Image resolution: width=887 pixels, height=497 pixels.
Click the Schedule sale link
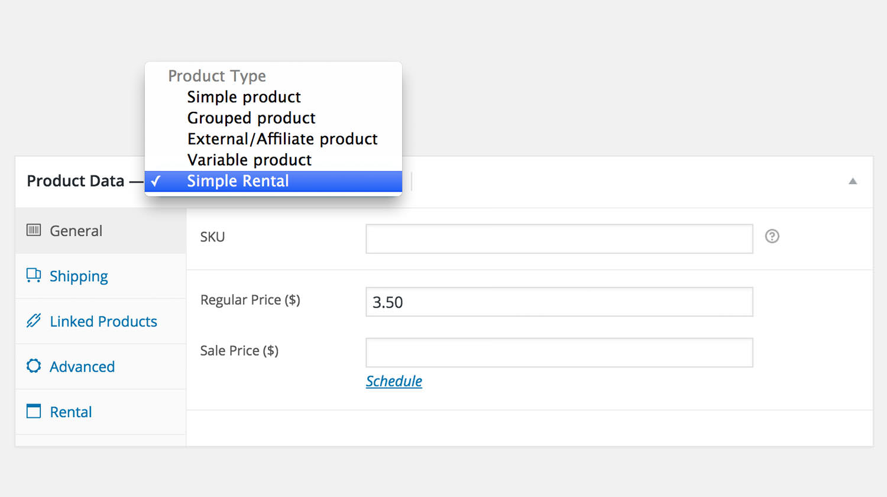pyautogui.click(x=394, y=381)
